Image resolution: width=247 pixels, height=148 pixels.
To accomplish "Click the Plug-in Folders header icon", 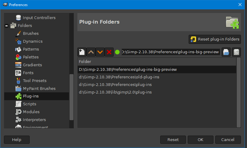I will click(232, 22).
